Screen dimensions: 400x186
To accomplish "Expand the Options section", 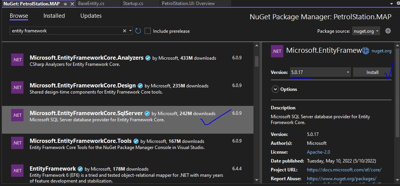I will pyautogui.click(x=275, y=89).
